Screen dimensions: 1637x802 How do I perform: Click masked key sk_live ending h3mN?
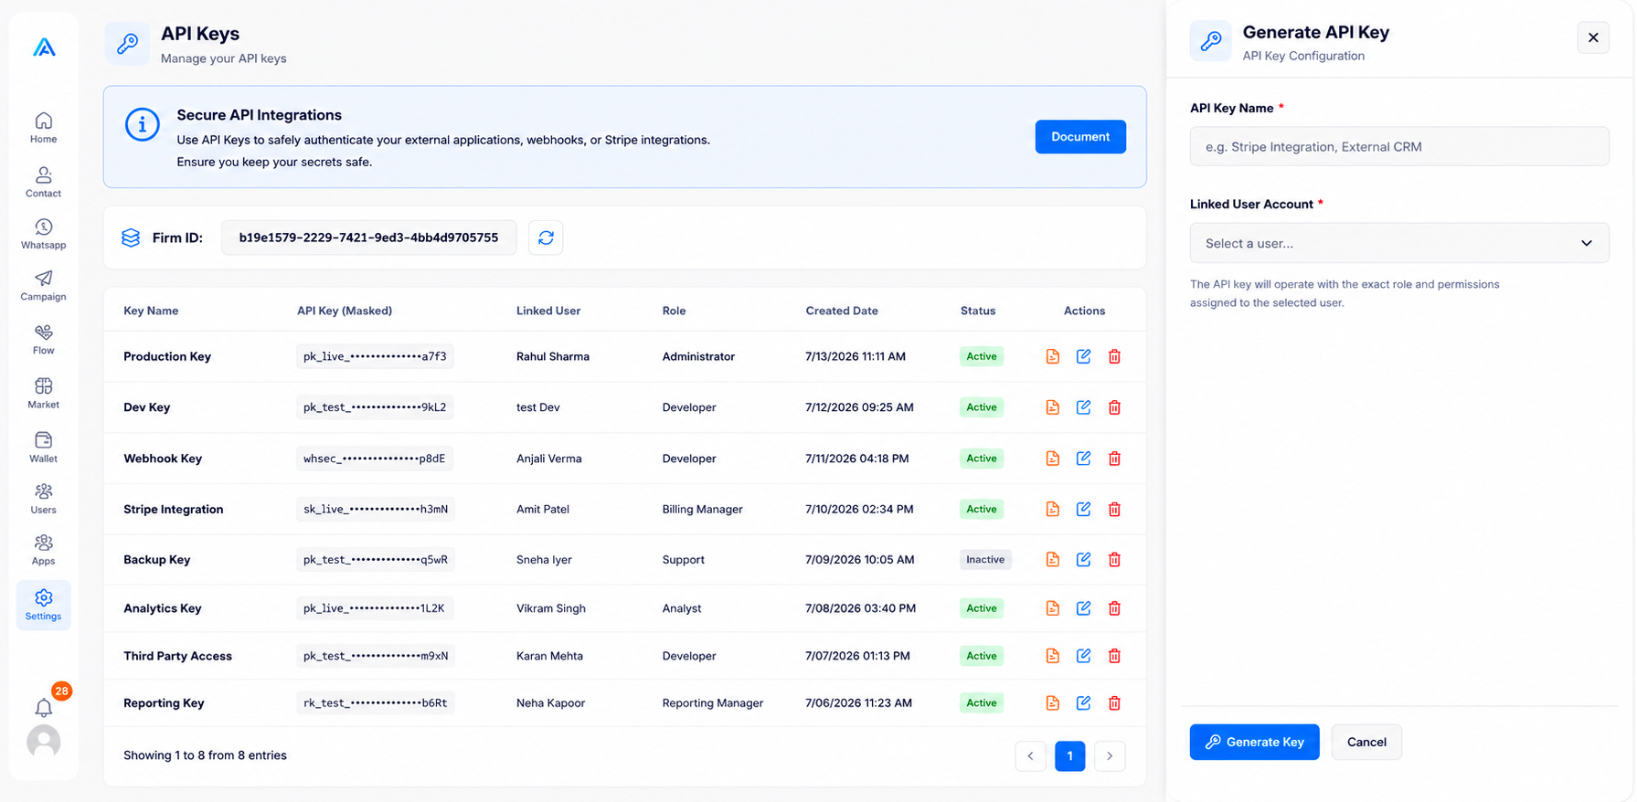point(375,509)
